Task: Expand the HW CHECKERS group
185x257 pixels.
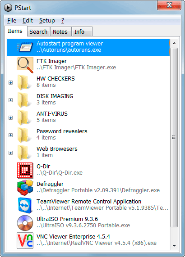Action: pos(10,83)
